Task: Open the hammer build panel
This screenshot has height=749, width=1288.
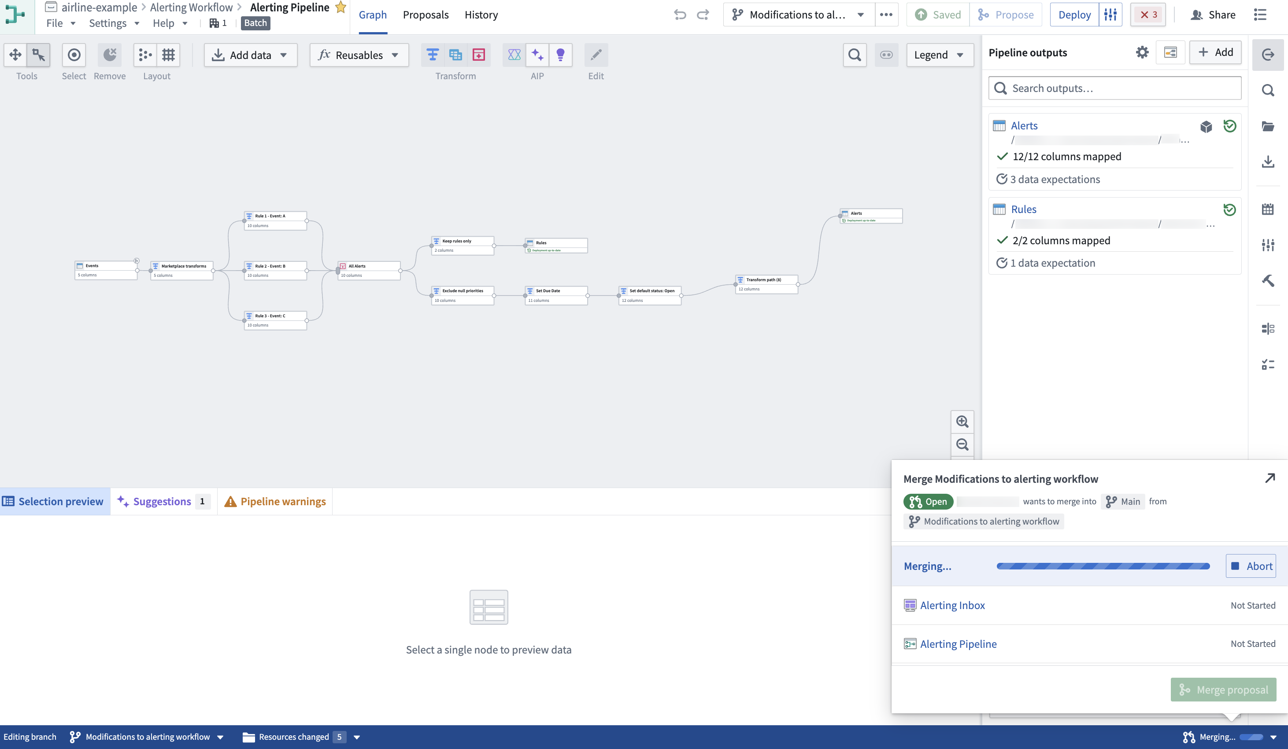Action: click(x=1269, y=280)
